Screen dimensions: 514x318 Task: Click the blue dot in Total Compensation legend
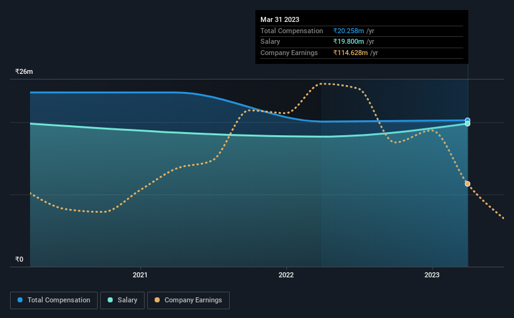point(20,300)
